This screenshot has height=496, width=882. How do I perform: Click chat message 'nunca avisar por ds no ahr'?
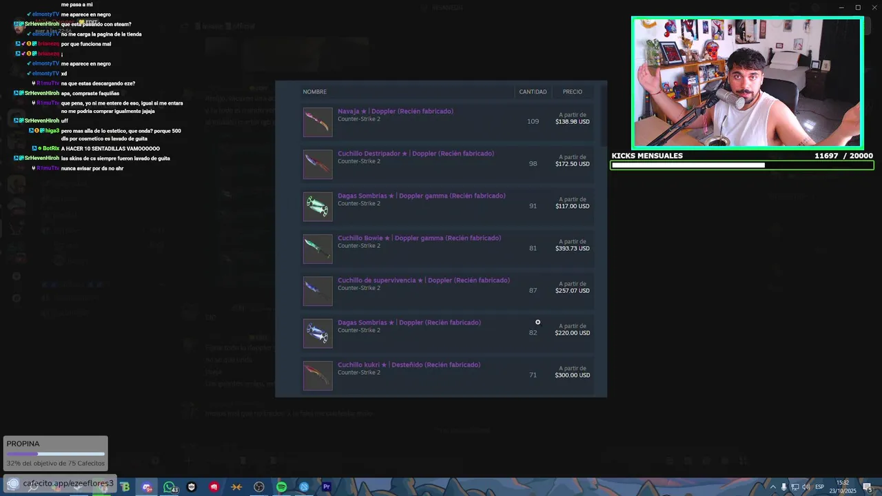(x=92, y=168)
